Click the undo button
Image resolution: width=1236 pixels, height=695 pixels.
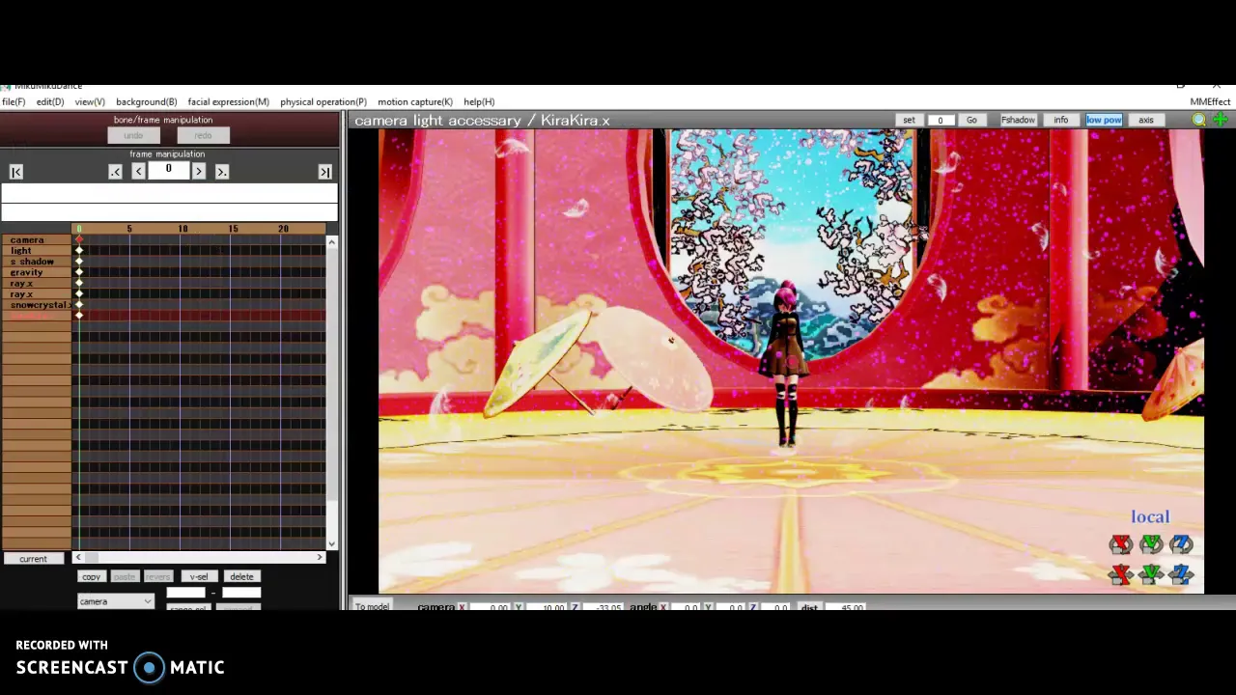pos(133,135)
